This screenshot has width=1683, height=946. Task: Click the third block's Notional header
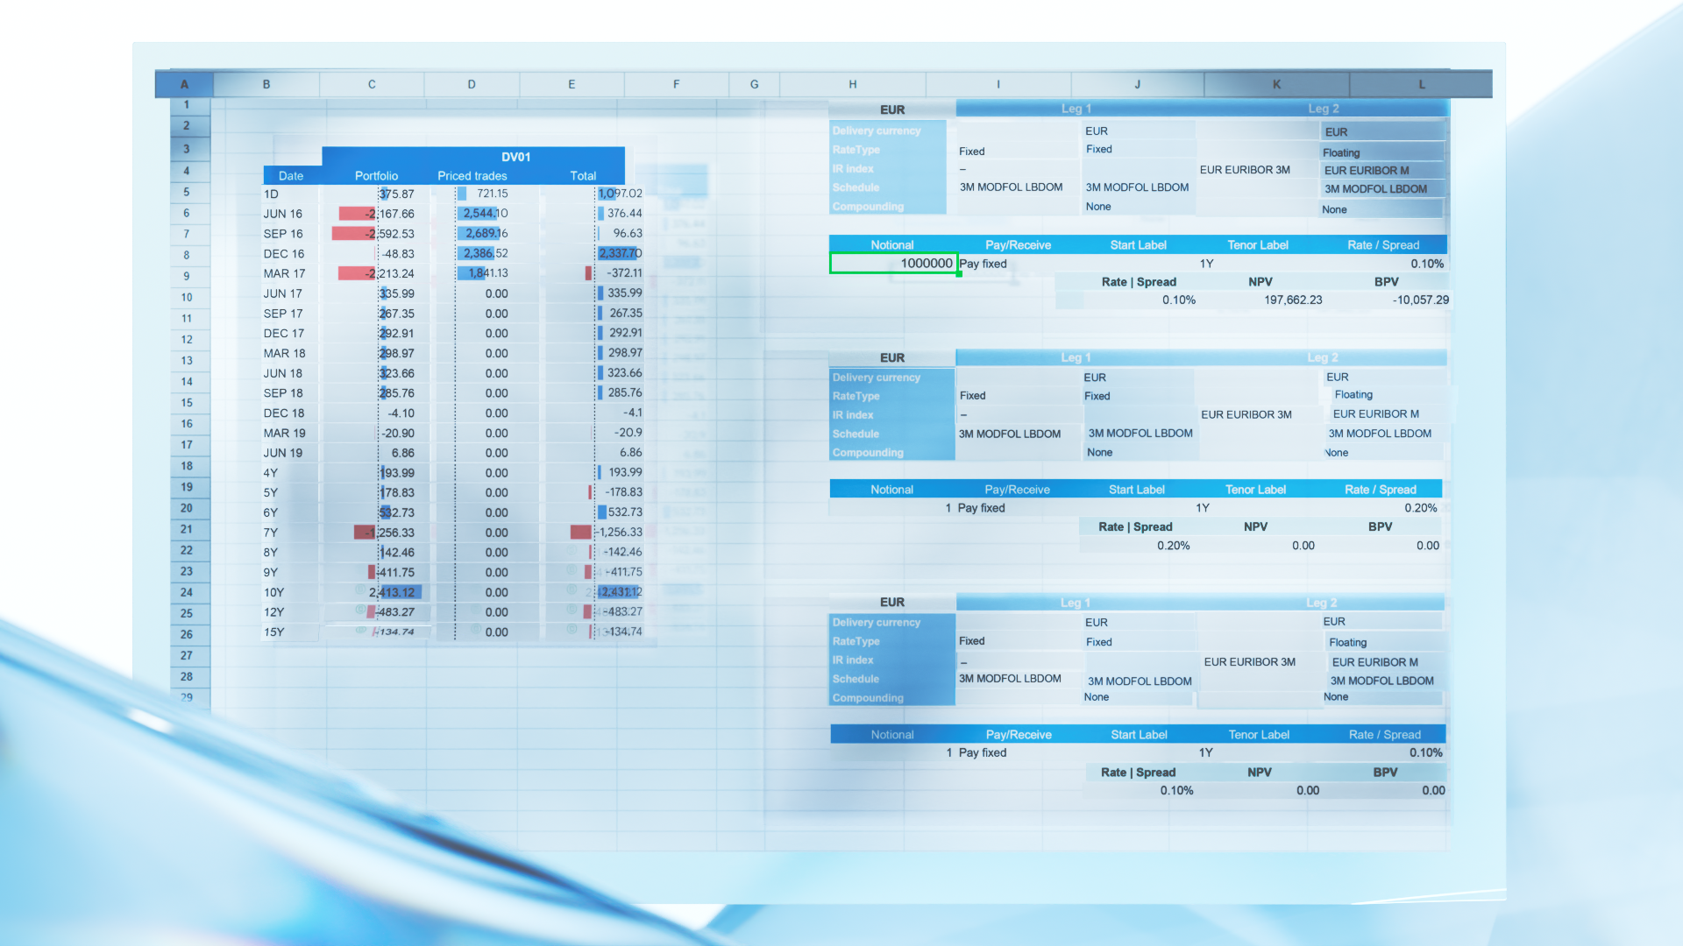point(892,735)
